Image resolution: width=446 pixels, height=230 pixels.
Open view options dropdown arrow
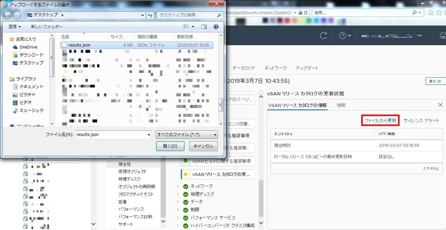(193, 26)
